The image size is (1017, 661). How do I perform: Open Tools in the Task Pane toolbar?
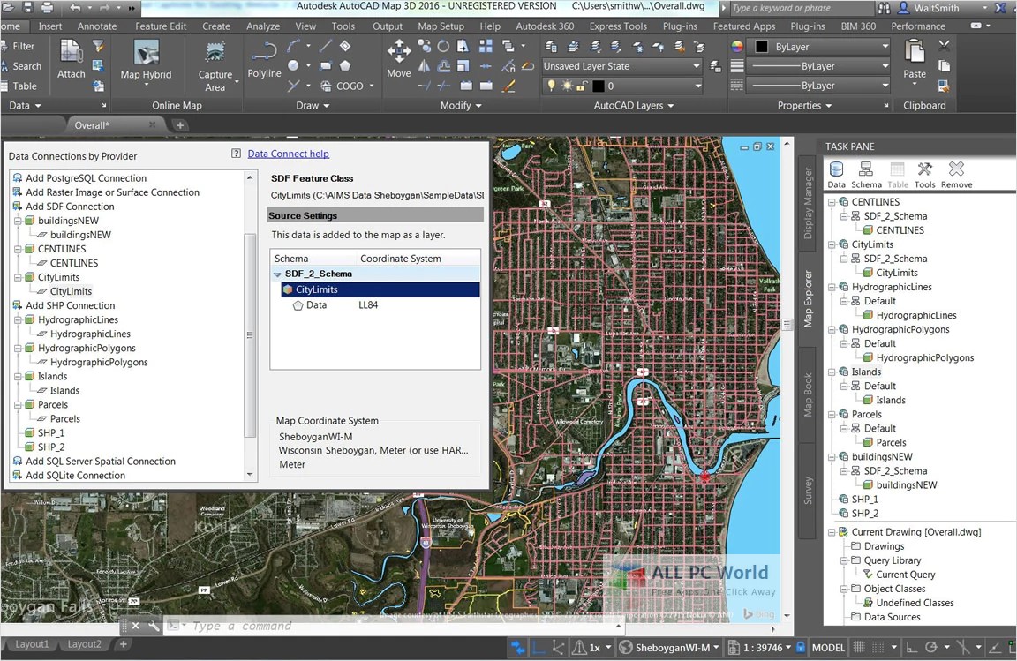(x=924, y=175)
